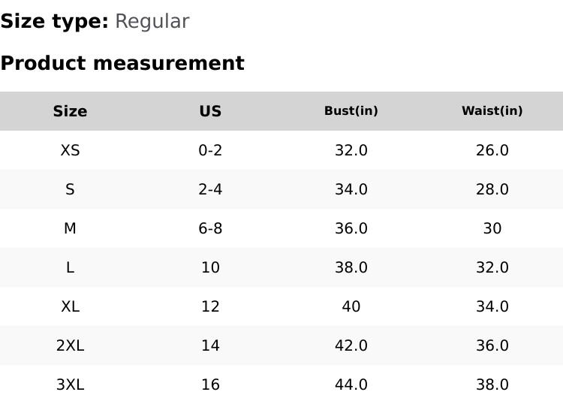This screenshot has width=563, height=404.
Task: Click the Bust(in) column header
Action: pos(351,111)
